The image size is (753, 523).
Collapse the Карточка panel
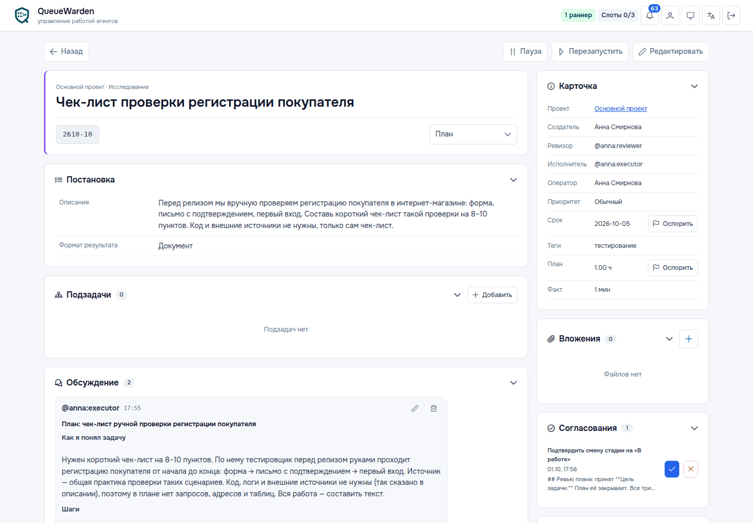(x=694, y=86)
